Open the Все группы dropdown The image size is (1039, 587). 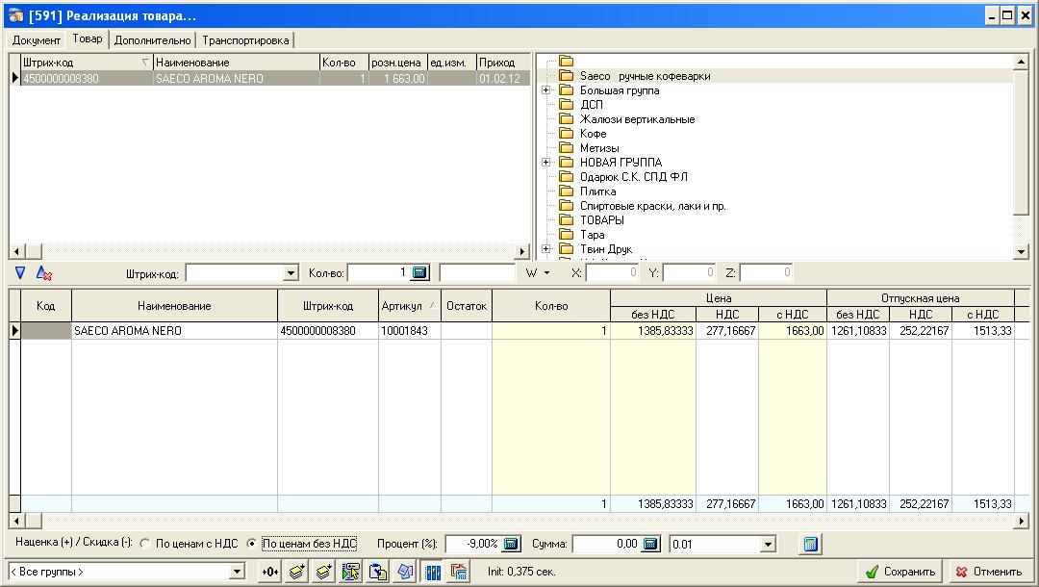pyautogui.click(x=237, y=572)
